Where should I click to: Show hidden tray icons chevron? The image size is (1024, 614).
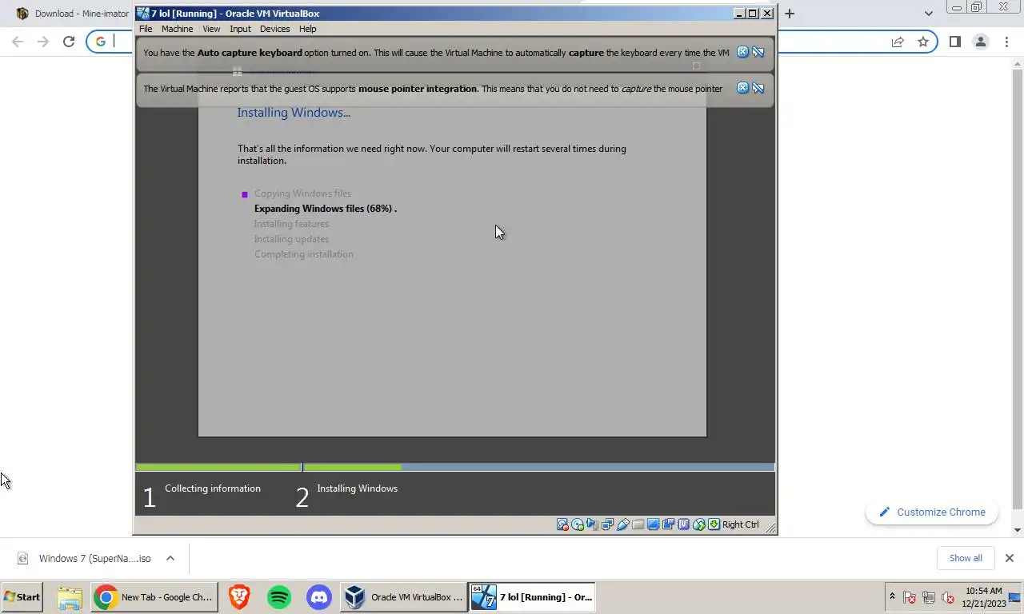(x=892, y=597)
